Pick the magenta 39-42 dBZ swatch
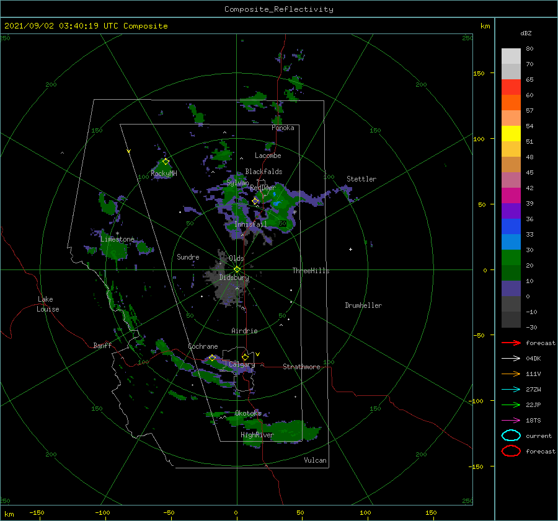This screenshot has width=558, height=521. (x=511, y=196)
